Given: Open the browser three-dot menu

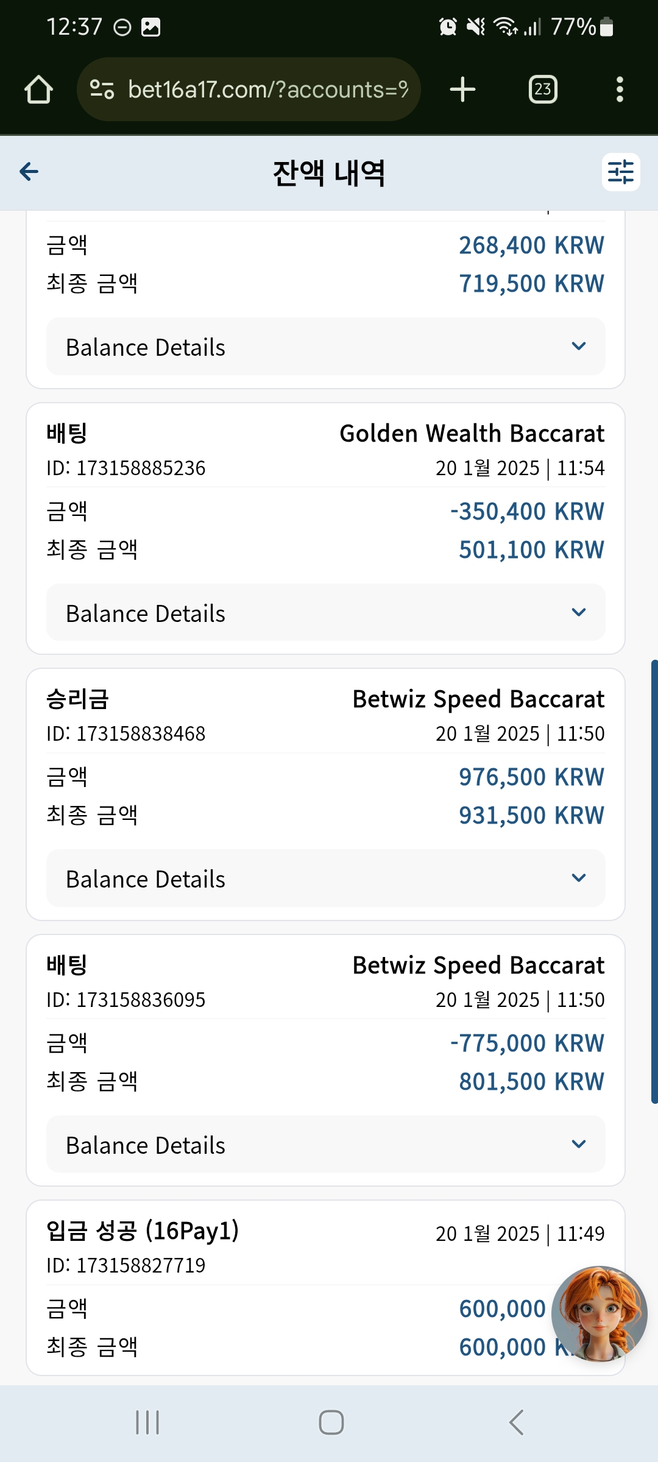Looking at the screenshot, I should tap(620, 90).
